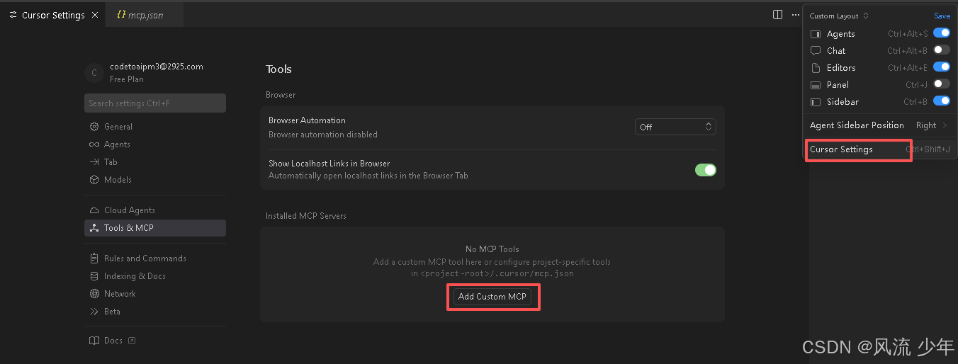Click the Agents layout icon in popup

click(x=816, y=34)
